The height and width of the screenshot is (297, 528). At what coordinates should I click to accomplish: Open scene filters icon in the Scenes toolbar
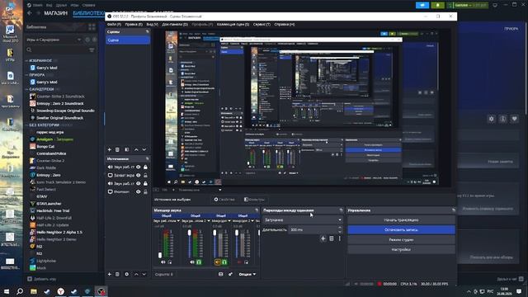tap(127, 149)
